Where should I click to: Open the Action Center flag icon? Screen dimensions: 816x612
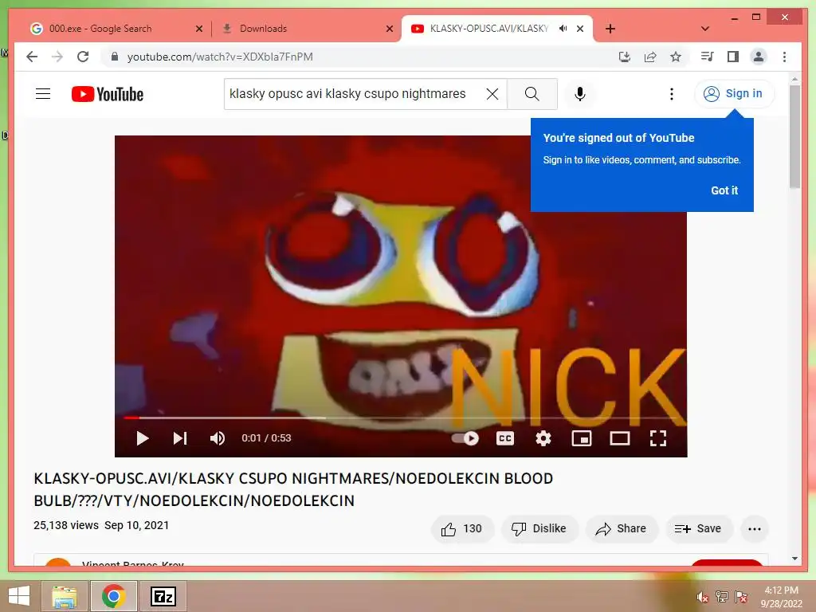(x=740, y=597)
